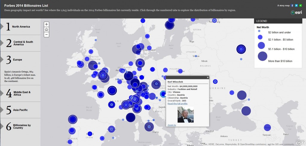Click the '$2 billion and under' legend symbol
The image size is (306, 146).
pos(259,31)
